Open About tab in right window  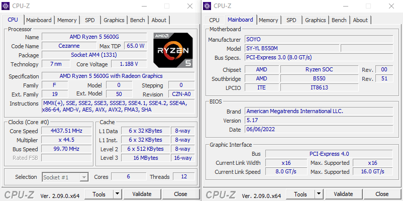click(360, 20)
